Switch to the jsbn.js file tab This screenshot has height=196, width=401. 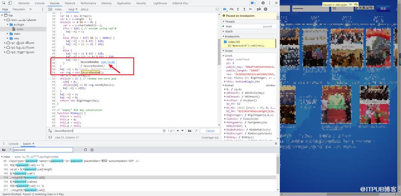[x=85, y=9]
